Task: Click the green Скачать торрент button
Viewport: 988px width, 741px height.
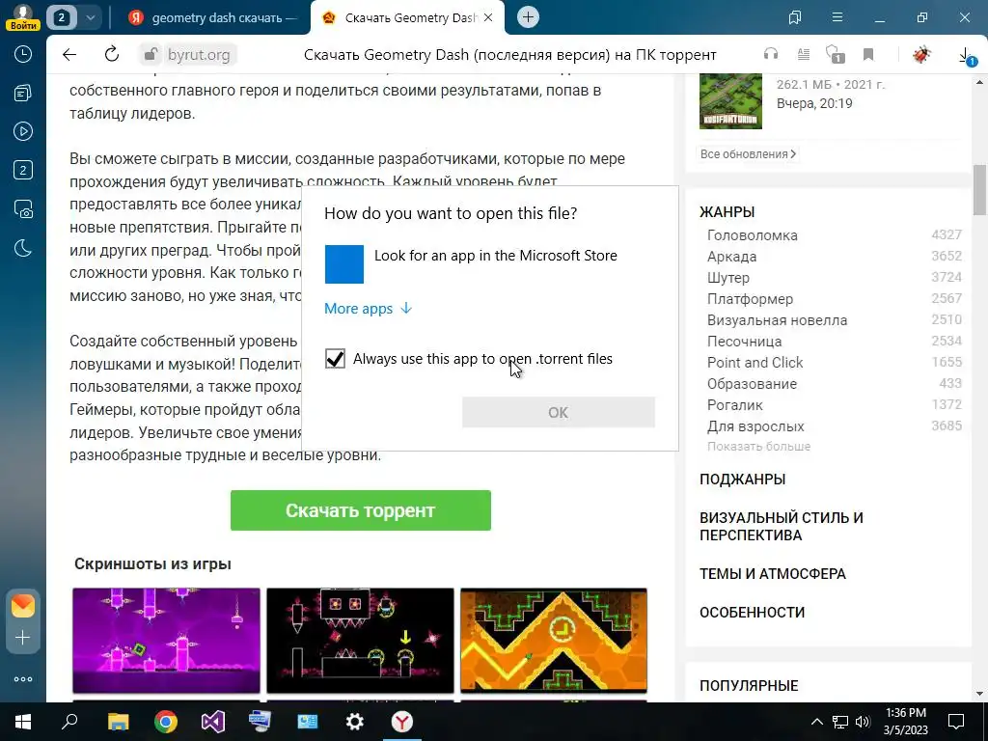Action: 361,510
